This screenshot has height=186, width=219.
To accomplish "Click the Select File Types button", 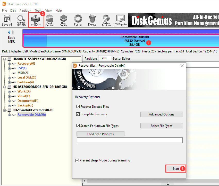I will [162, 126].
